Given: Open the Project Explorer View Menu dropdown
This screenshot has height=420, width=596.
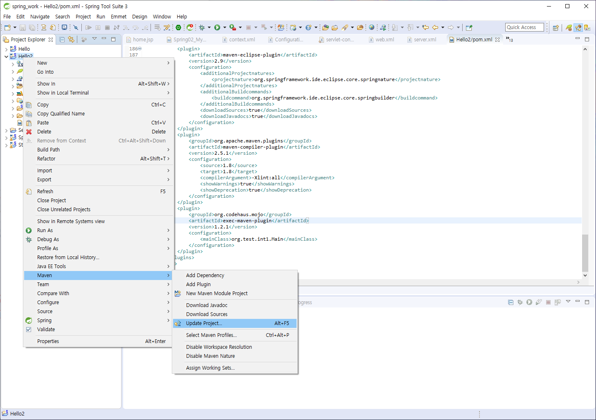Looking at the screenshot, I should pyautogui.click(x=94, y=39).
